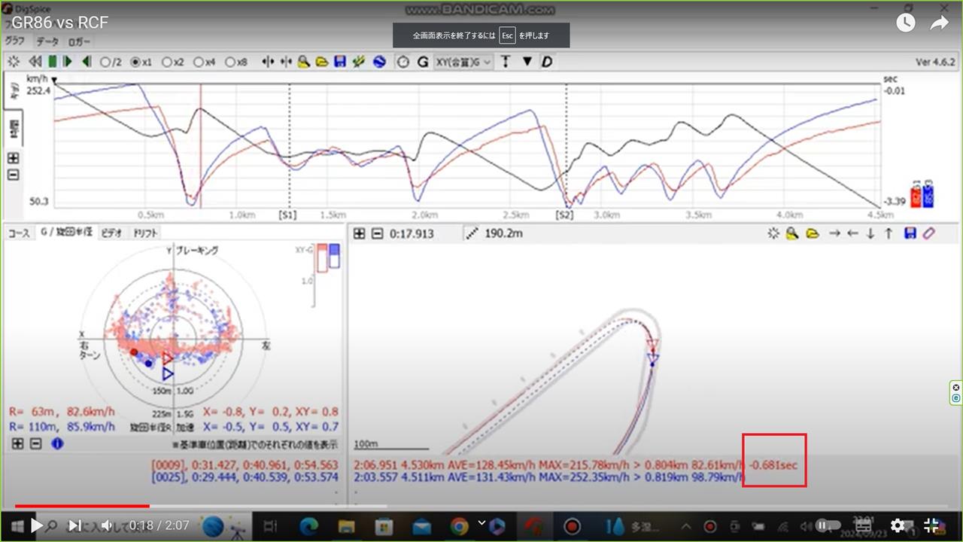Play data in reverse with the left arrow
Viewport: 963px width, 542px height.
87,62
